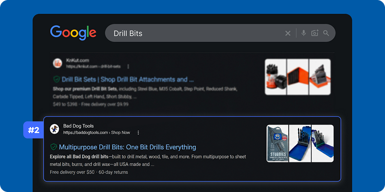
Task: Click the magnifying glass search icon
Action: (326, 33)
